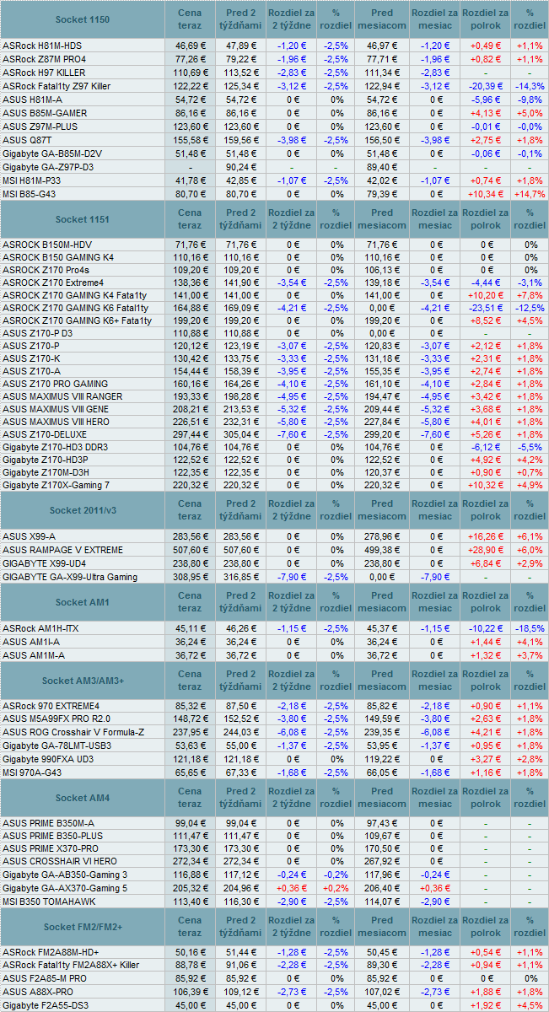This screenshot has height=1012, width=549.
Task: Click the -18,5% percent difference cell
Action: click(x=530, y=627)
